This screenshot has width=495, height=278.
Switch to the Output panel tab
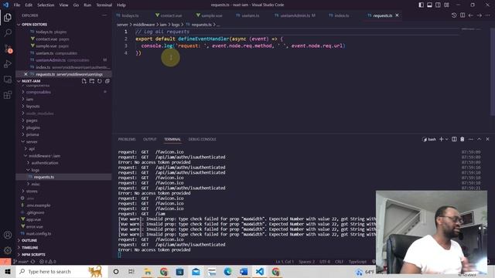pyautogui.click(x=149, y=139)
